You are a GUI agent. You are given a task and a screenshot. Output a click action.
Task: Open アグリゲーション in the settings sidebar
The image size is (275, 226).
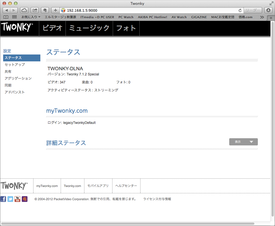click(18, 78)
